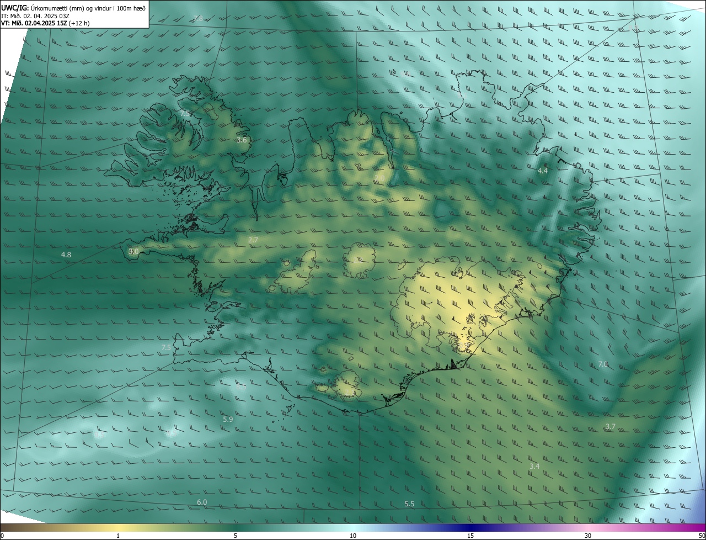Viewport: 706px width, 540px height.
Task: Click the 30 tick on the colour scale
Action: click(588, 536)
